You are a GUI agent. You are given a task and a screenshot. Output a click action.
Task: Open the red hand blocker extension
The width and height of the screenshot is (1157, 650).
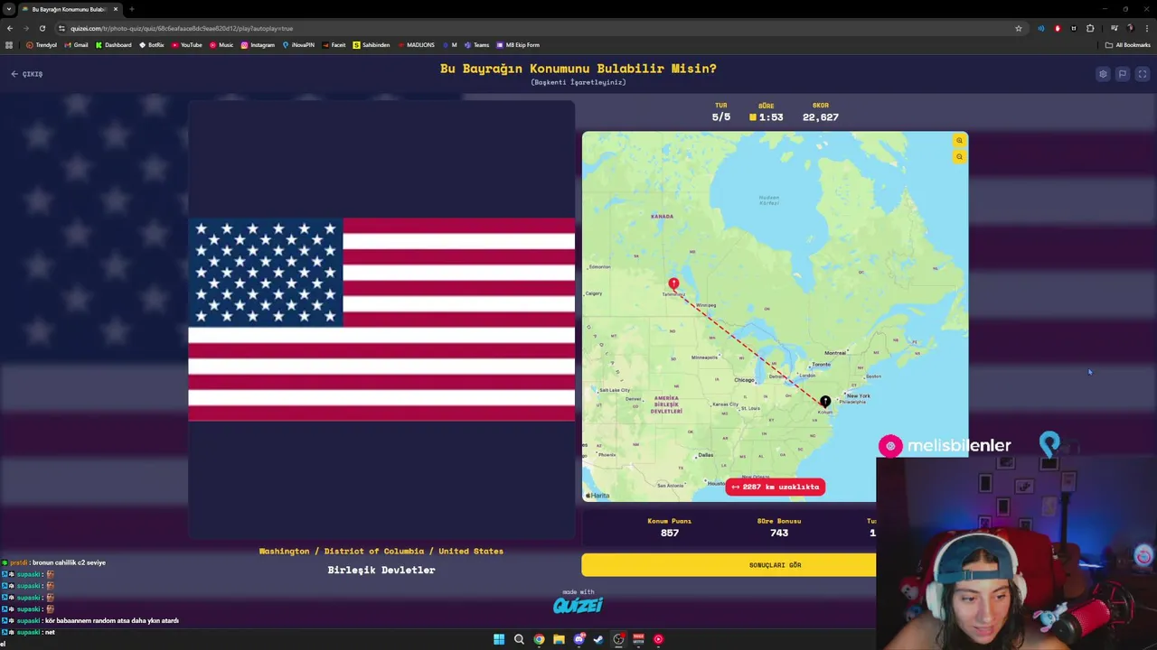1058,28
